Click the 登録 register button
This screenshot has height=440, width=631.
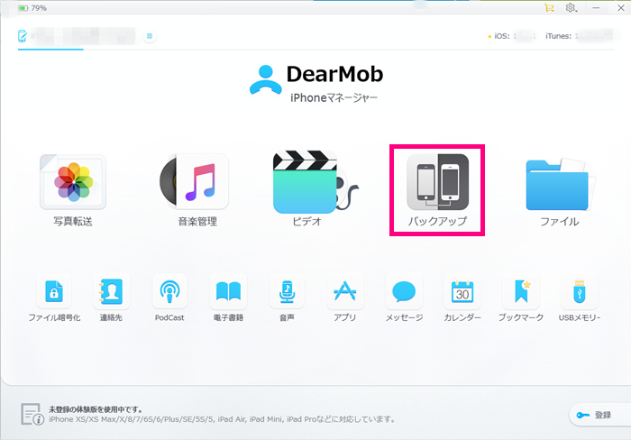click(599, 415)
